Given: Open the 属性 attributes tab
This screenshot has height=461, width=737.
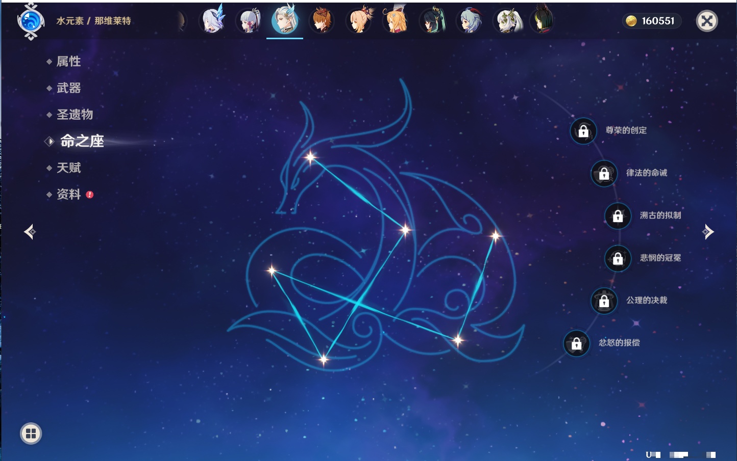Looking at the screenshot, I should click(68, 62).
